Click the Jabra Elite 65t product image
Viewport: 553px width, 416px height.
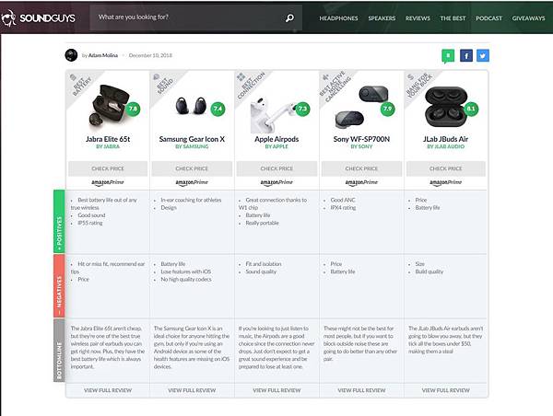pos(109,106)
